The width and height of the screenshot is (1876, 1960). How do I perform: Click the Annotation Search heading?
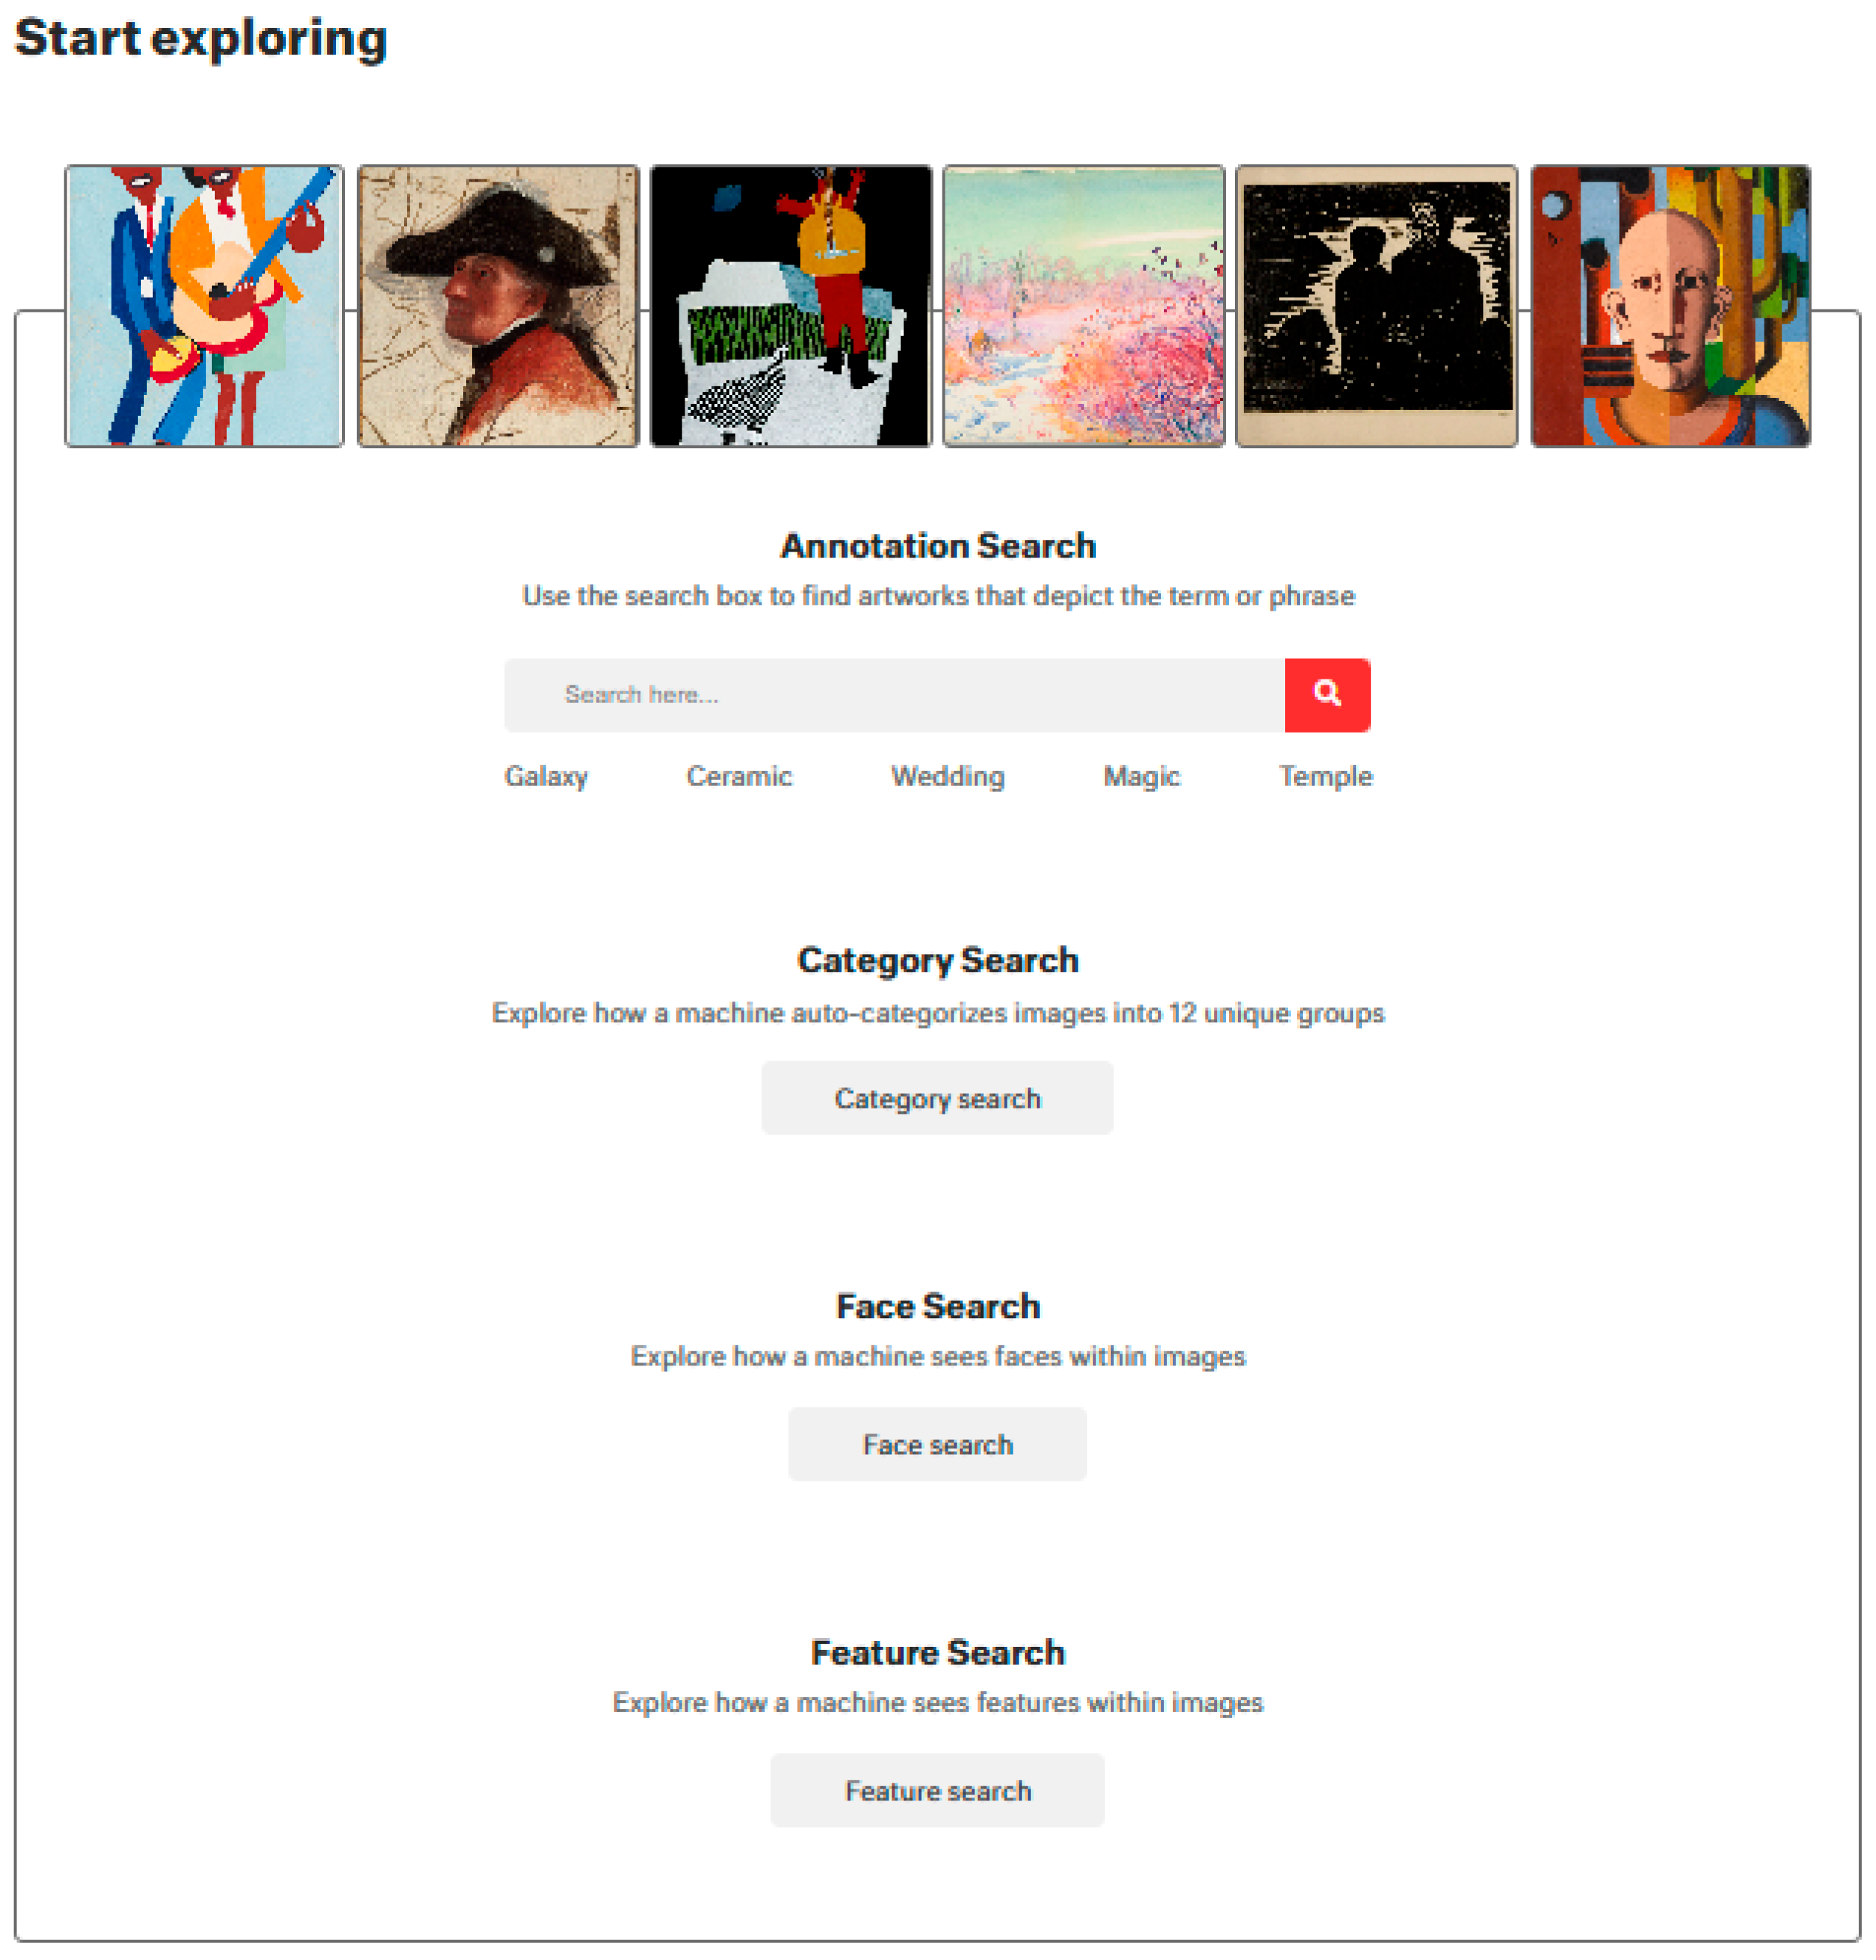pyautogui.click(x=938, y=546)
